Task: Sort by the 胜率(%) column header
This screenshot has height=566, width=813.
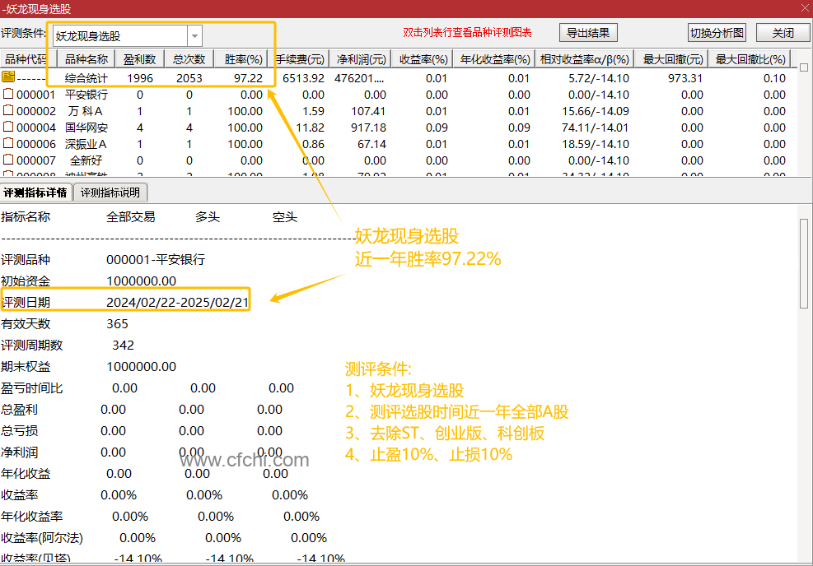Action: pyautogui.click(x=244, y=58)
